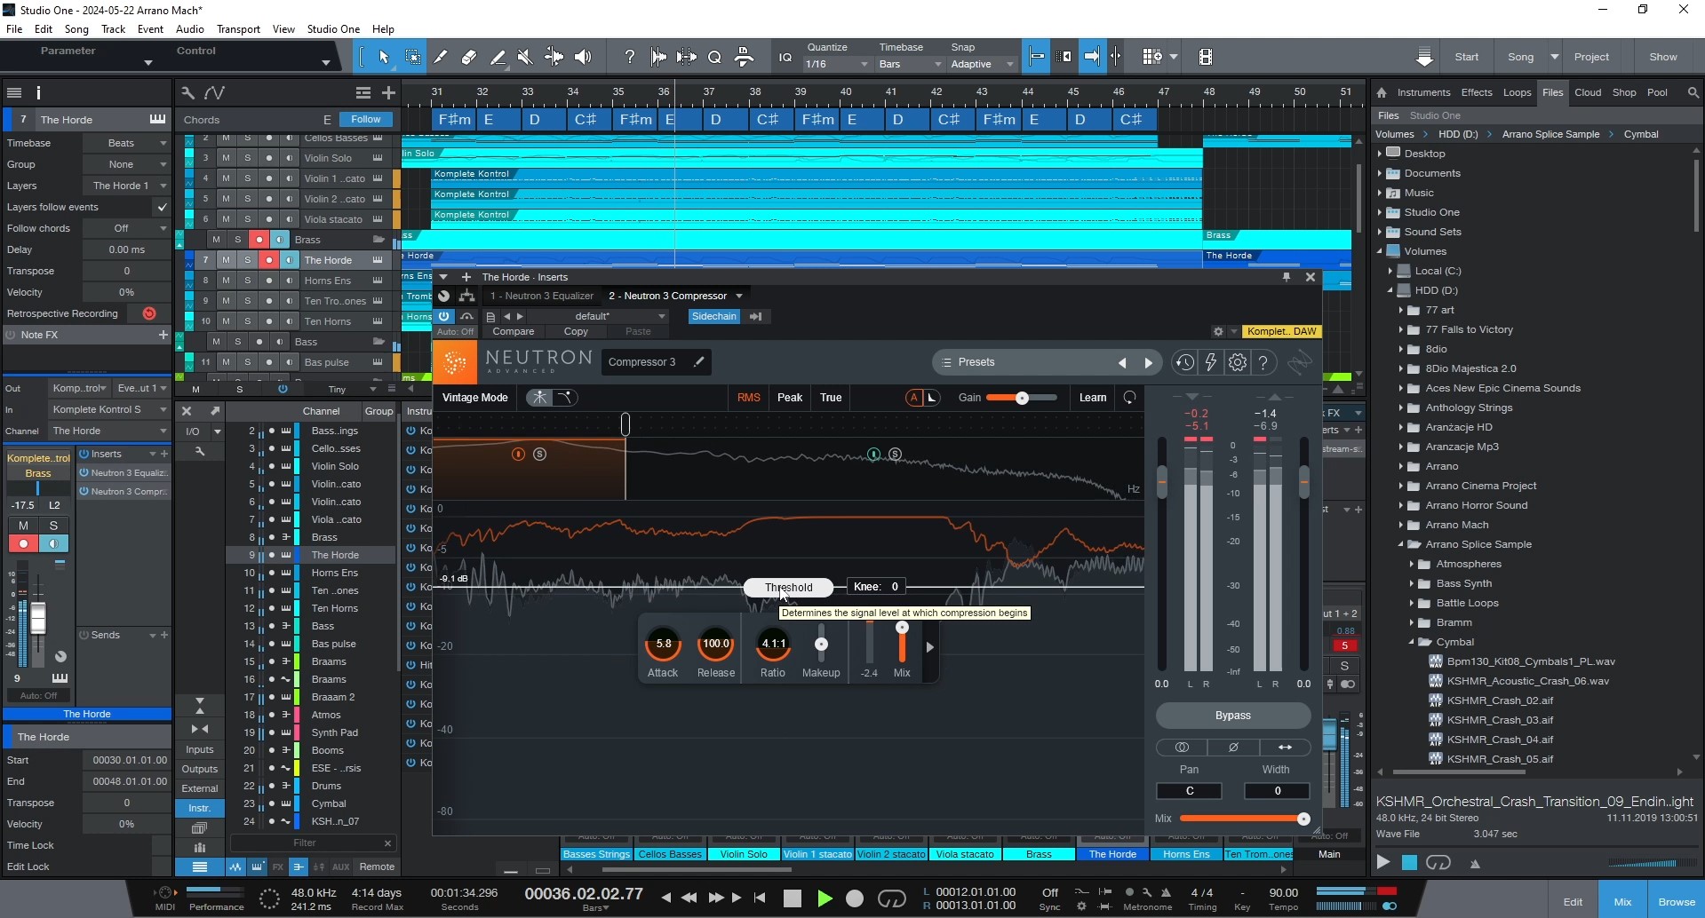Reset Neutron compressor with circular arrow
This screenshot has width=1705, height=918.
pyautogui.click(x=1129, y=398)
